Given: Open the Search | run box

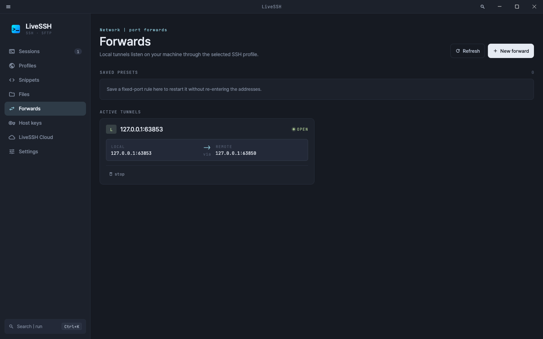Looking at the screenshot, I should [x=45, y=327].
